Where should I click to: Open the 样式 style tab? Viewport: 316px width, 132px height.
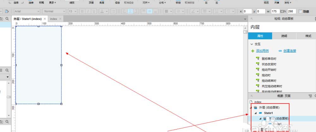(308, 36)
